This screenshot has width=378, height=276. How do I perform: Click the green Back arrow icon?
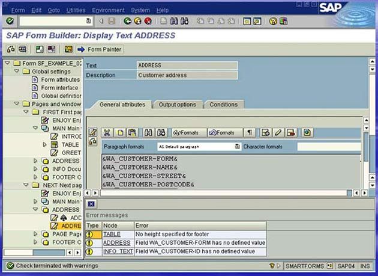pos(128,21)
